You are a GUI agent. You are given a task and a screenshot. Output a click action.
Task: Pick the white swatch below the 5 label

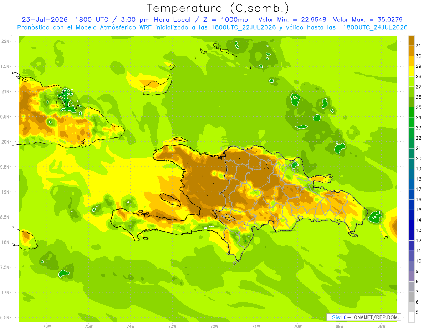411,317
